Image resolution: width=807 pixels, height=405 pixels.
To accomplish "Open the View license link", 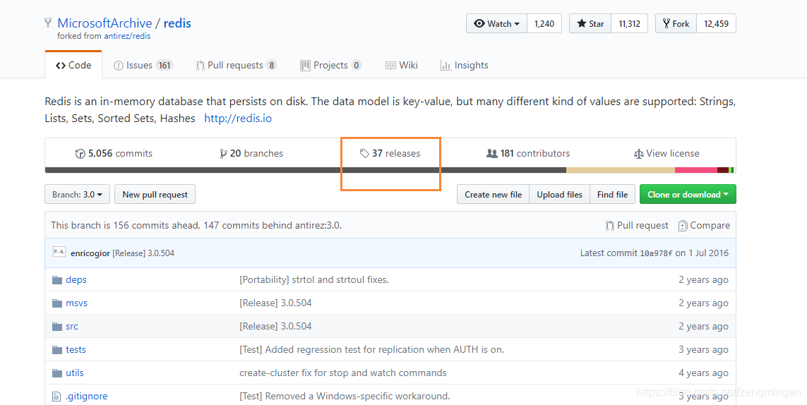I will pos(666,153).
